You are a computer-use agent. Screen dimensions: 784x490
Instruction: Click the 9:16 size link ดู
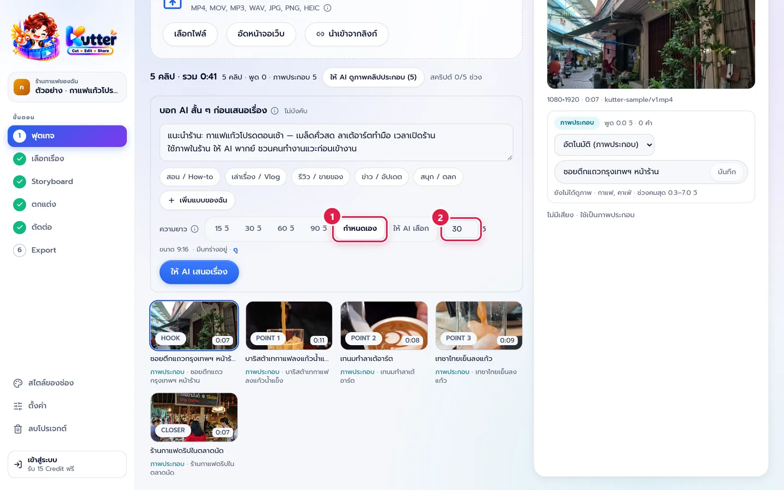click(236, 250)
